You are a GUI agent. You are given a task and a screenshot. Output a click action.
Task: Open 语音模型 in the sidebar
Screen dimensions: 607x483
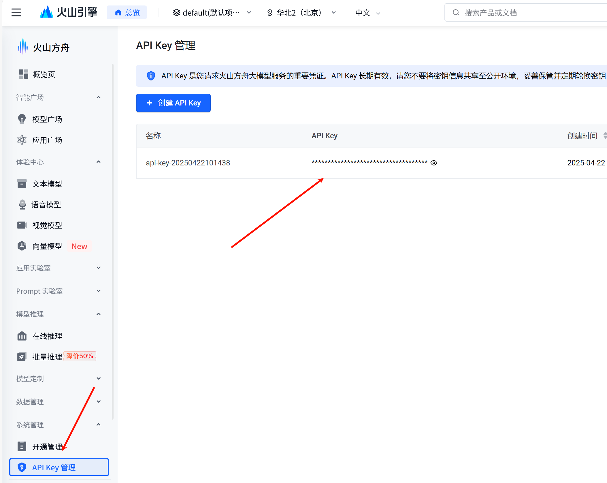(46, 205)
